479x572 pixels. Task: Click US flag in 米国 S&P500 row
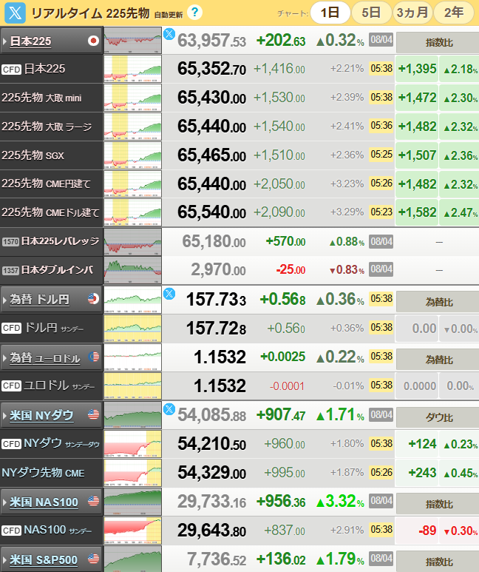coord(93,559)
